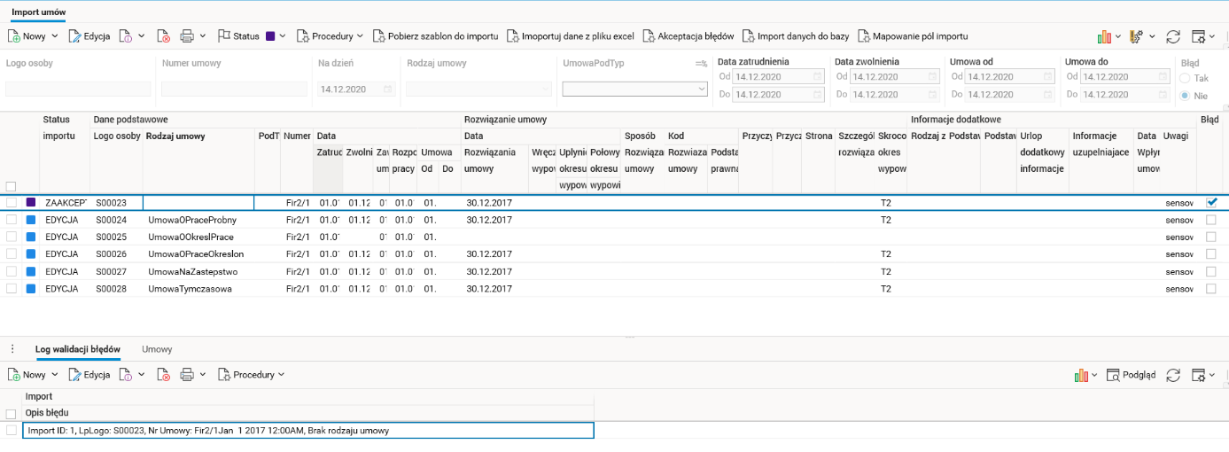Viewport: 1229px width, 452px height.
Task: Switch to the Umowy tab
Action: point(157,349)
